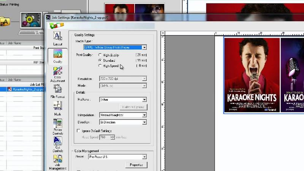Click the yellow folder A icon in main window
This screenshot has width=304, height=171.
click(x=5, y=22)
